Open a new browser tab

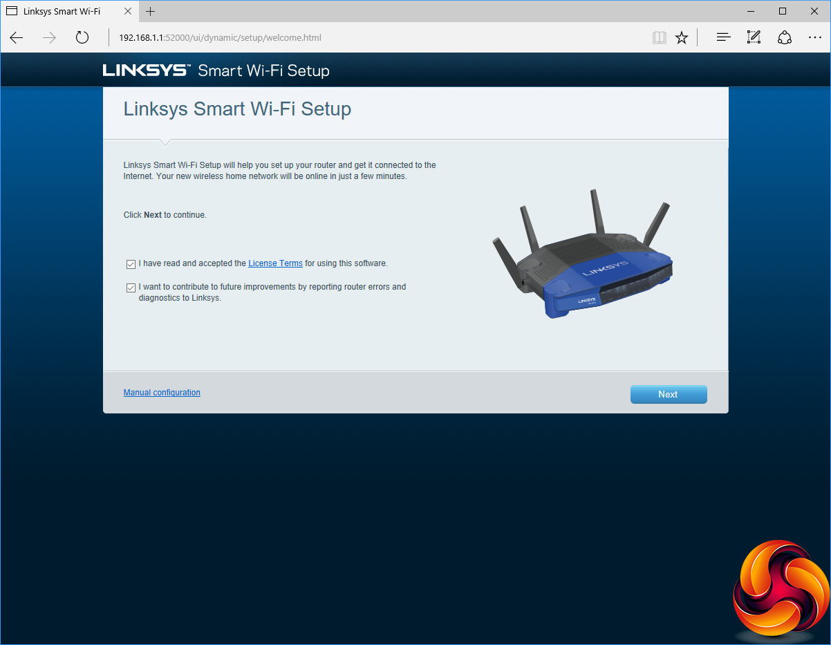(151, 11)
